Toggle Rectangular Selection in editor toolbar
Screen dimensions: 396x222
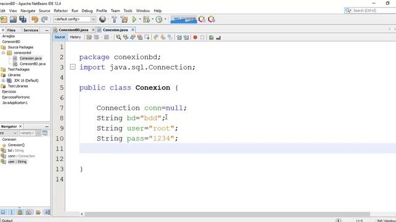point(147,37)
